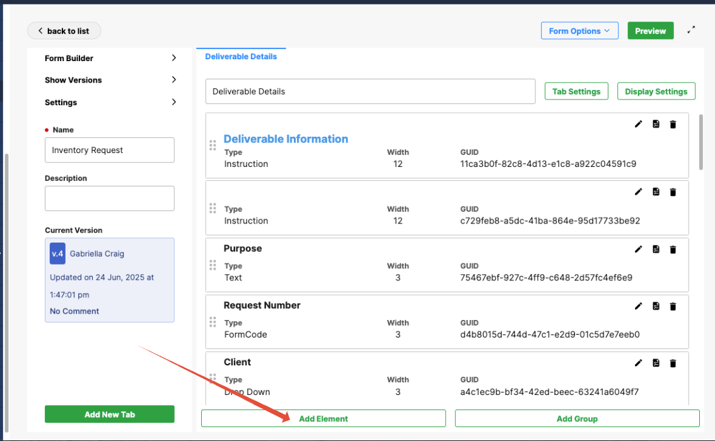Screen dimensions: 715x441
Task: Click the Client element title
Action: (237, 362)
